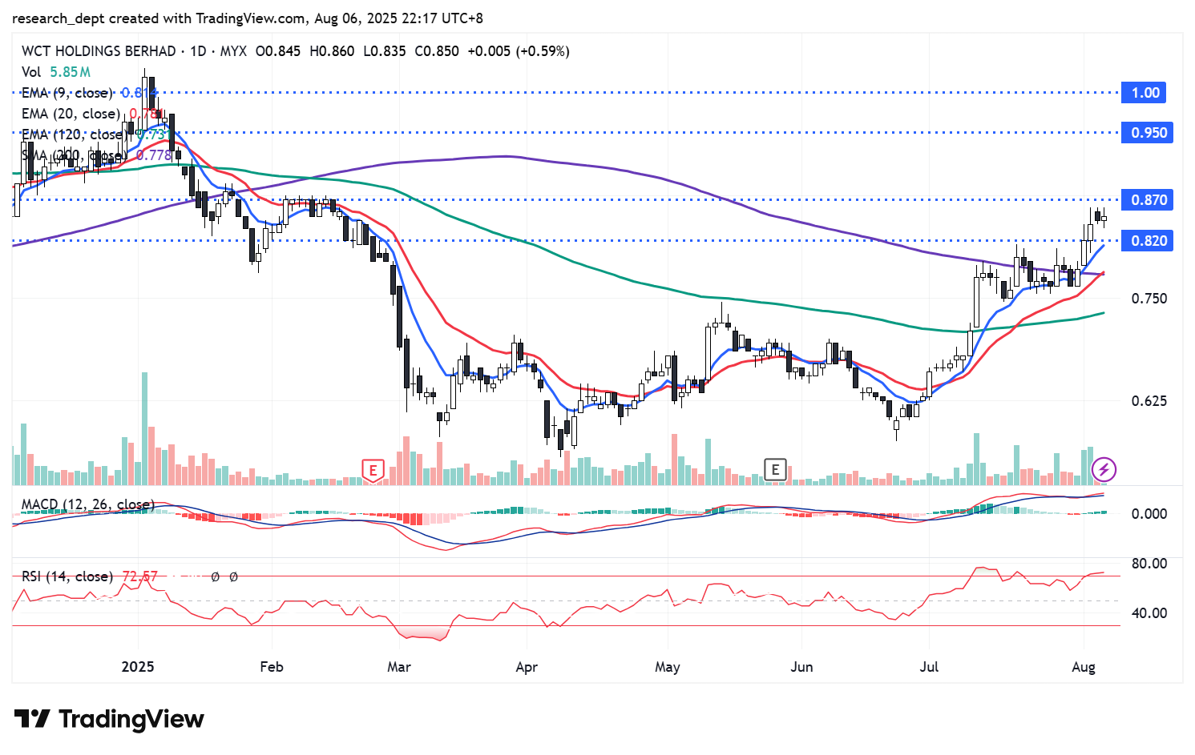Select the 0.950 price level label
1195x755 pixels.
pyautogui.click(x=1149, y=133)
